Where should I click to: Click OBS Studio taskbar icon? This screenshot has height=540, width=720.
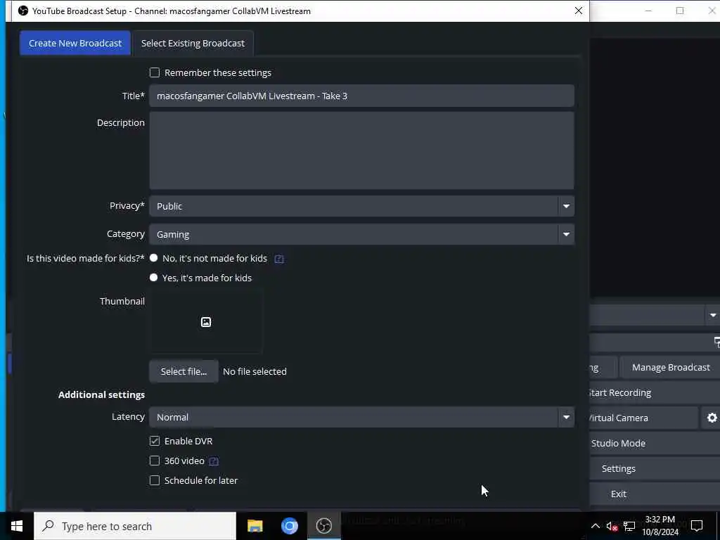coord(323,526)
